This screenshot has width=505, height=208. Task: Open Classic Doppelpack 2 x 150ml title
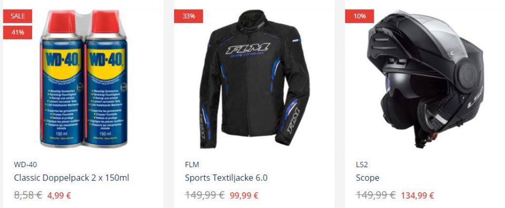coord(72,178)
